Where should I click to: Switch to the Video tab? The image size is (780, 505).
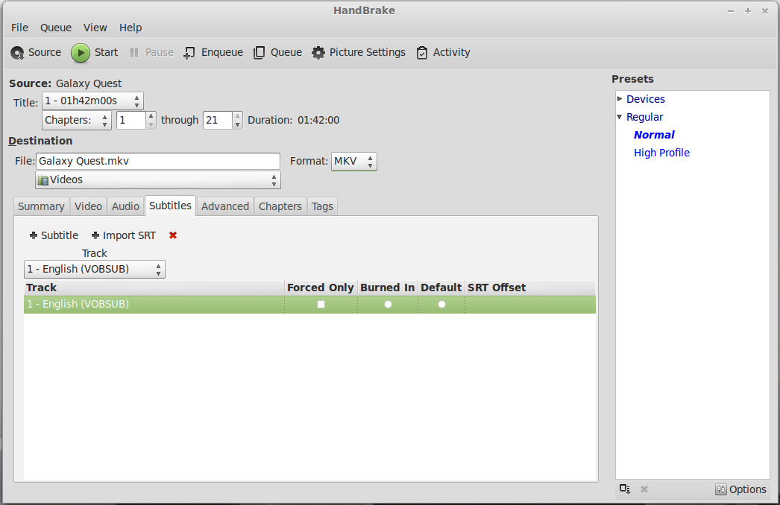pos(88,206)
